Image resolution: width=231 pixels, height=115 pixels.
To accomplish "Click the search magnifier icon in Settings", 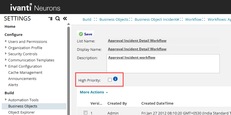I will 58,19.
